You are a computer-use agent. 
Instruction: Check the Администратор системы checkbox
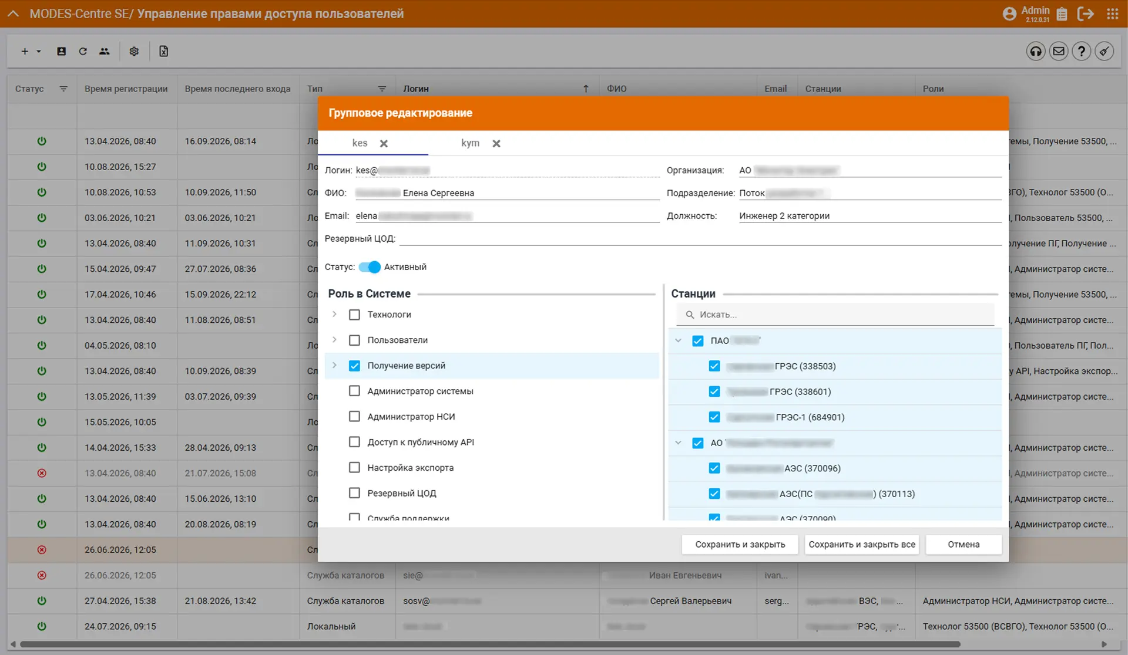tap(354, 391)
